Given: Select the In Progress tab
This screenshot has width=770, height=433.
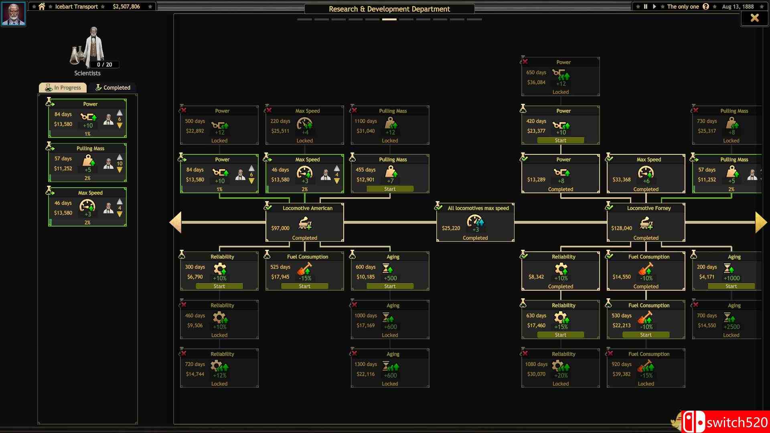Looking at the screenshot, I should 63,87.
